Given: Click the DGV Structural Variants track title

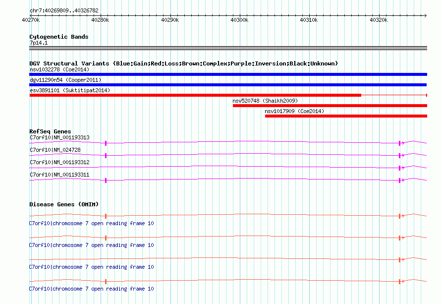Looking at the screenshot, I should [184, 63].
